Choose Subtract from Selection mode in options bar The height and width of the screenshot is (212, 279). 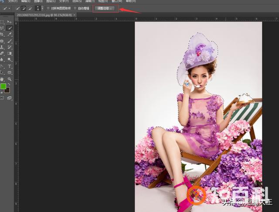(x=29, y=8)
